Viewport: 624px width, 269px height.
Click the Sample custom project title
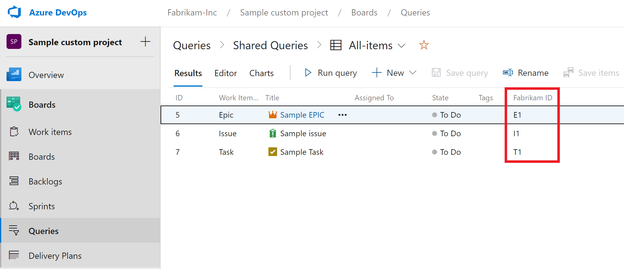(x=75, y=42)
